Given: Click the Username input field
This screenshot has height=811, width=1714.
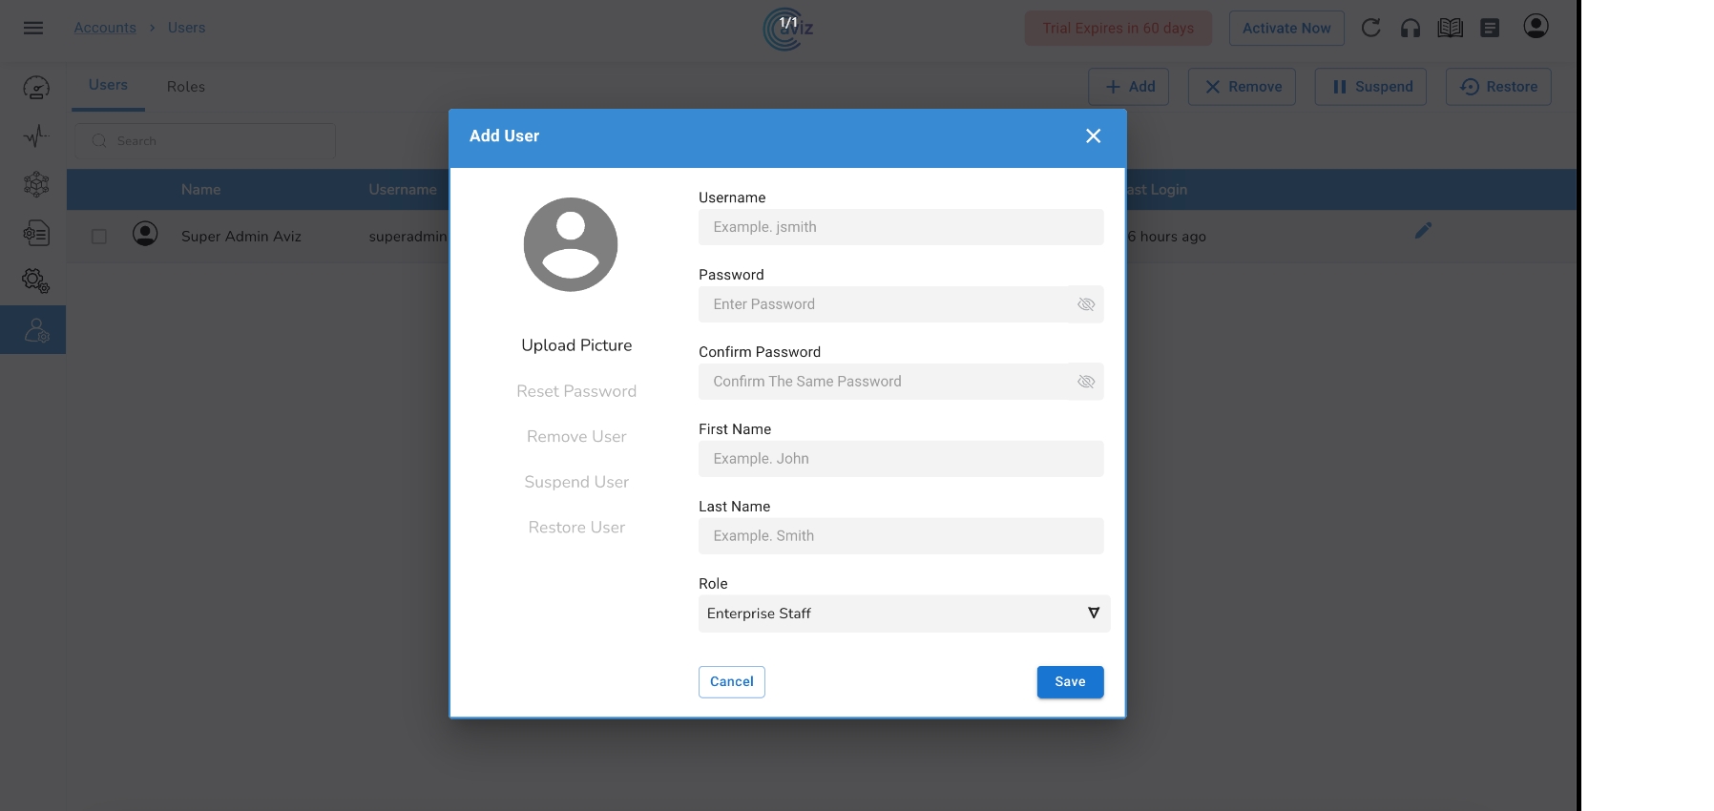Looking at the screenshot, I should tap(900, 227).
